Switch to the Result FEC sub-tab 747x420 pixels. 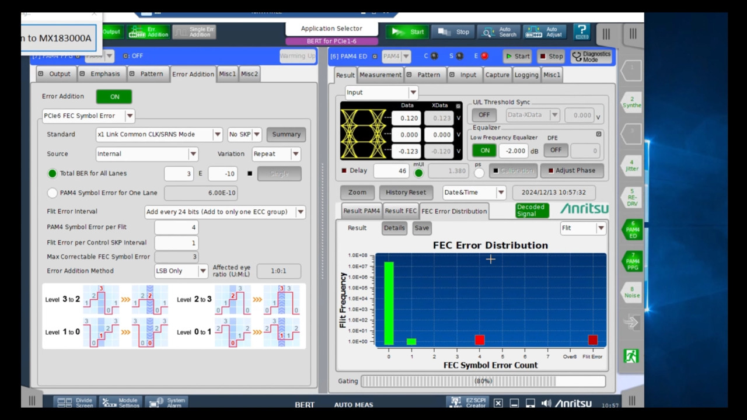[x=400, y=211]
